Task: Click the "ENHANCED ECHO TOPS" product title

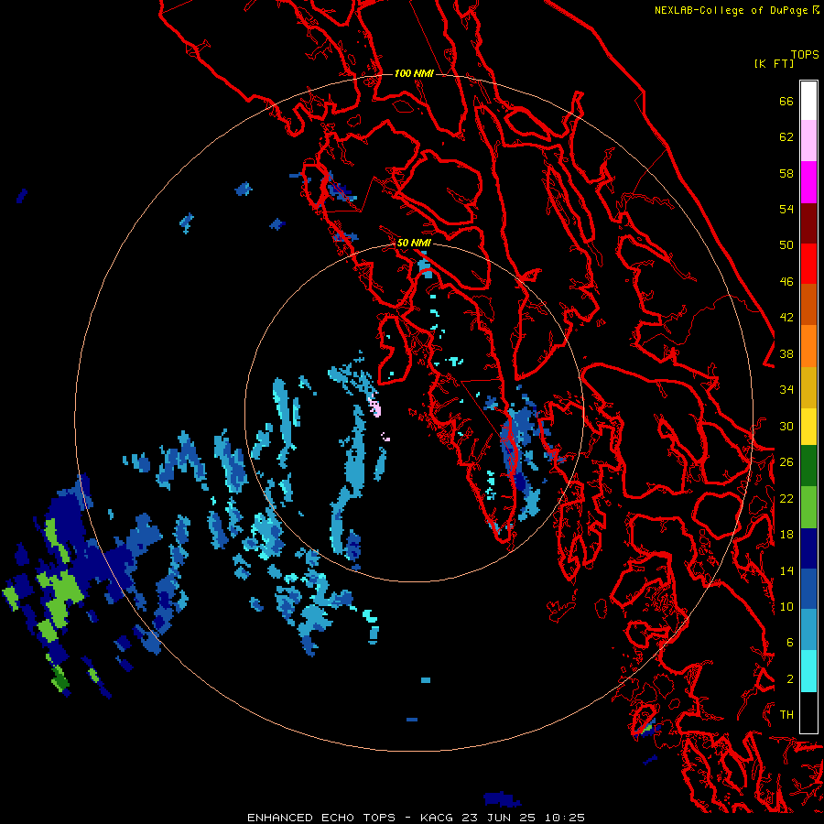Action: point(321,818)
